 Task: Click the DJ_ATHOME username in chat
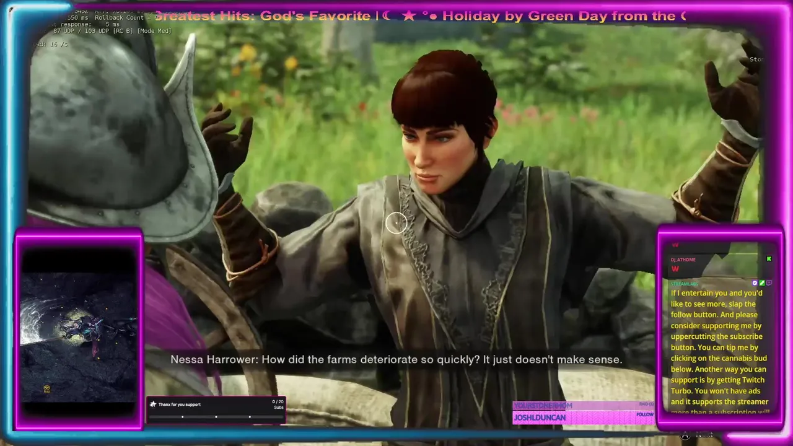(683, 260)
